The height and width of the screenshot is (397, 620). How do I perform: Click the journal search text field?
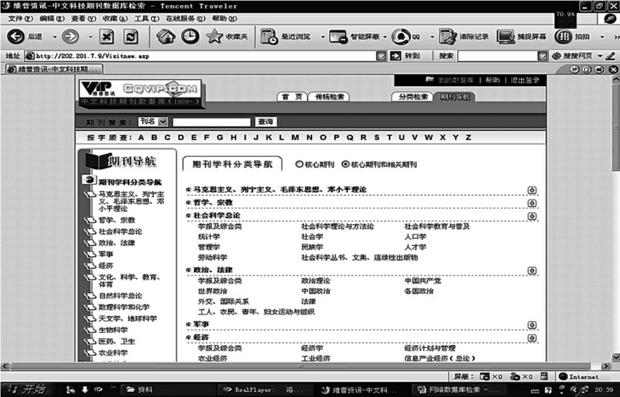click(211, 122)
